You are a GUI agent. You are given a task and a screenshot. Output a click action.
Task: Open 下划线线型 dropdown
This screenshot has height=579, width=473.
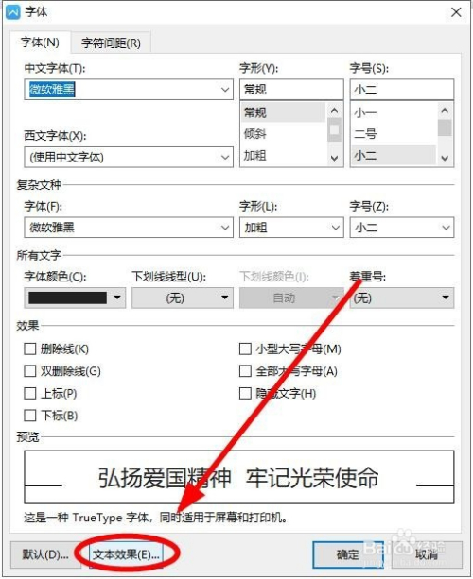click(x=183, y=298)
